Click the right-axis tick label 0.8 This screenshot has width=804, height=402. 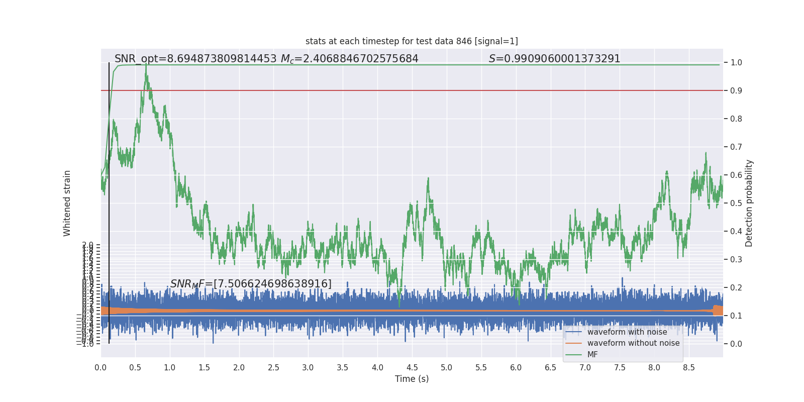[x=736, y=119]
